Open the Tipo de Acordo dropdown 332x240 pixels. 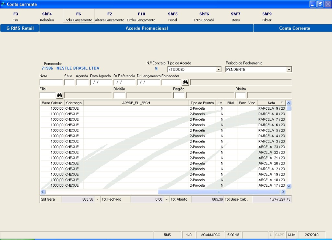tap(218, 69)
